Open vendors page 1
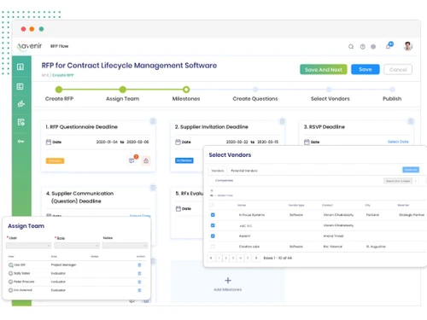Image resolution: width=427 pixels, height=320 pixels. (219, 258)
